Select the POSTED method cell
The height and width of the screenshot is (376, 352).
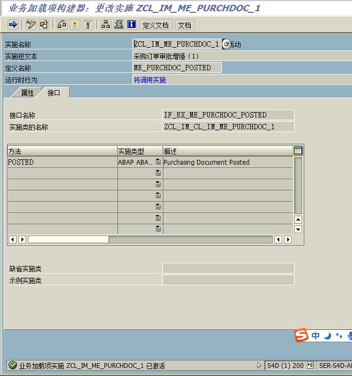[x=62, y=162]
